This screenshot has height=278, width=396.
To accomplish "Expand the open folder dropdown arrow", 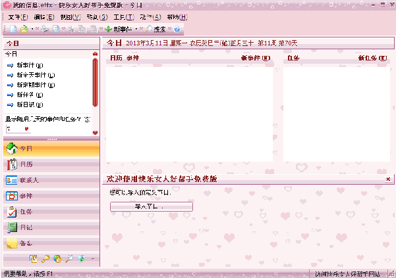I will point(33,30).
